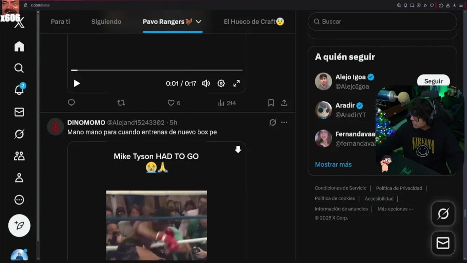Open Condiciones de Servicio link
Screen dimensions: 467x263
coord(340,188)
